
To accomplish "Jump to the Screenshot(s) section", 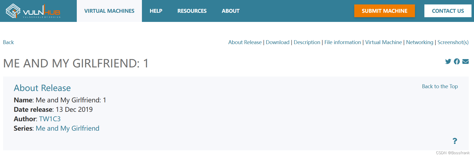I will 453,42.
